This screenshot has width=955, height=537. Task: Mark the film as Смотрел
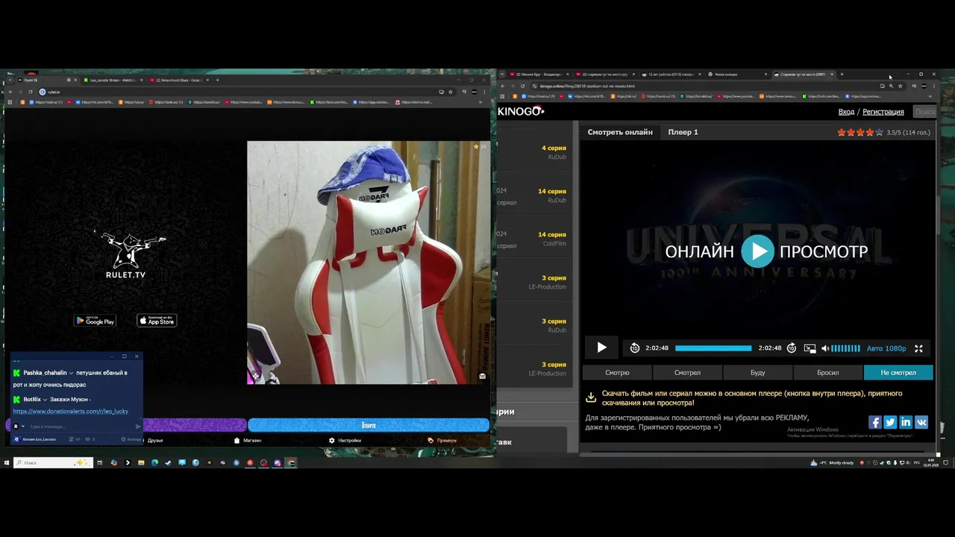click(687, 372)
